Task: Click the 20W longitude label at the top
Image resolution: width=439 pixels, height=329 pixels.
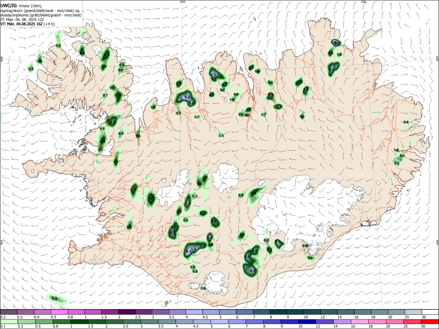Action: point(182,2)
